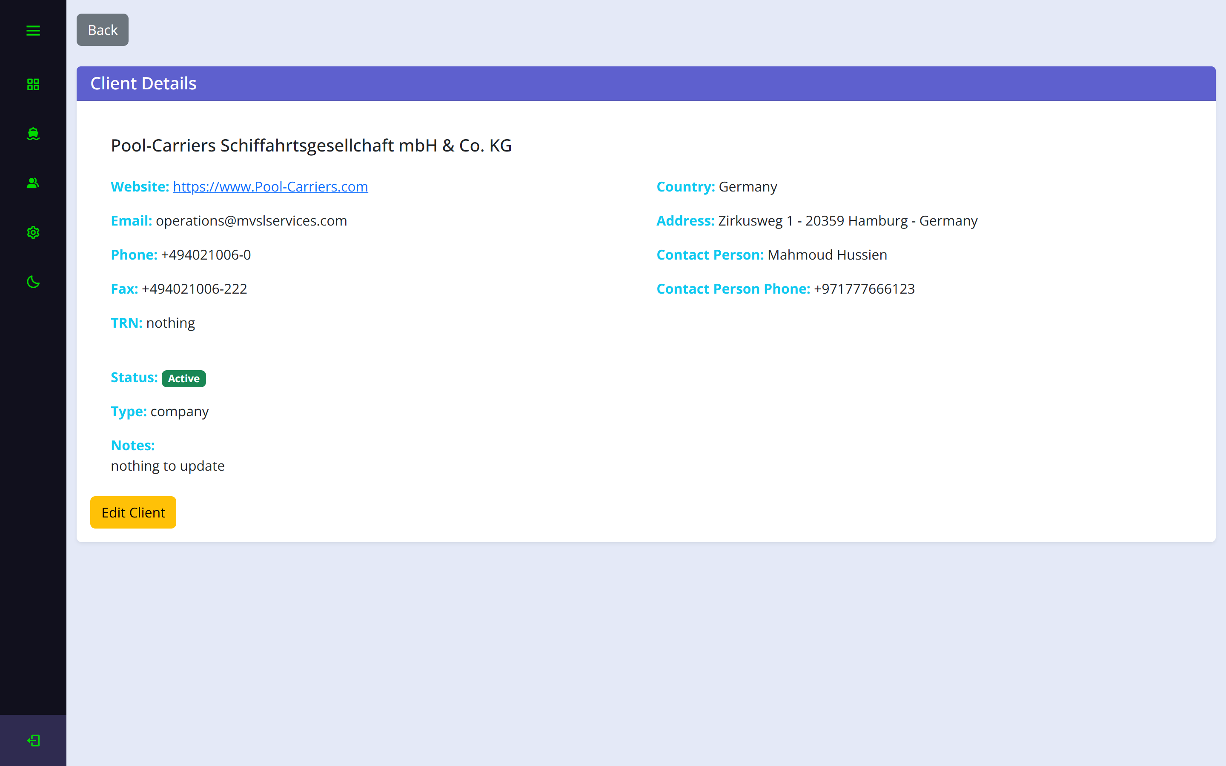Image resolution: width=1226 pixels, height=766 pixels.
Task: Click the contact person phone number
Action: coord(864,288)
